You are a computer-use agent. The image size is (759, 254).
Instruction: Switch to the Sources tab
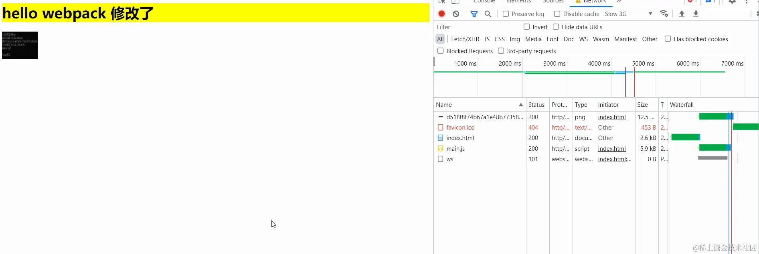553,2
